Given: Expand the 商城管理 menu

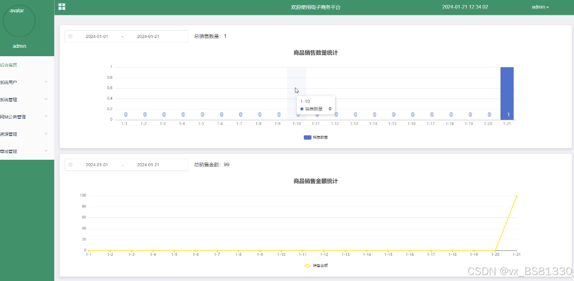Looking at the screenshot, I should tap(27, 151).
